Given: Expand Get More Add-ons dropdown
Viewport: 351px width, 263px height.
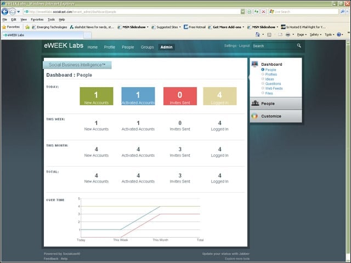Looking at the screenshot, I should (244, 27).
